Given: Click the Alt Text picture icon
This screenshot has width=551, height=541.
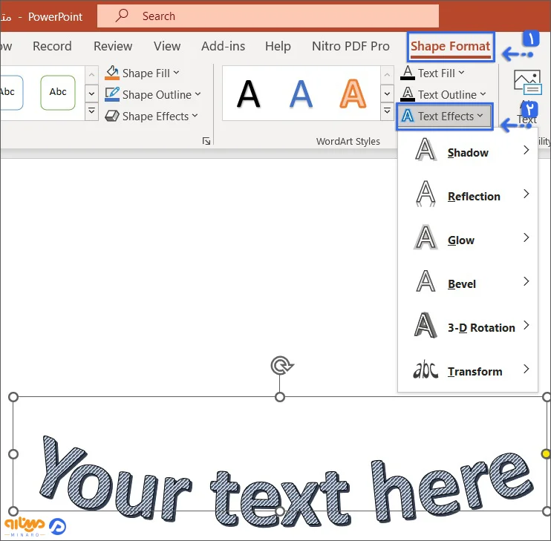Looking at the screenshot, I should (527, 82).
